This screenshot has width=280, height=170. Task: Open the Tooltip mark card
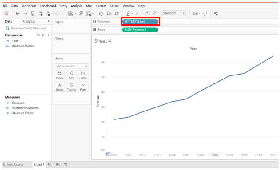tap(71, 87)
